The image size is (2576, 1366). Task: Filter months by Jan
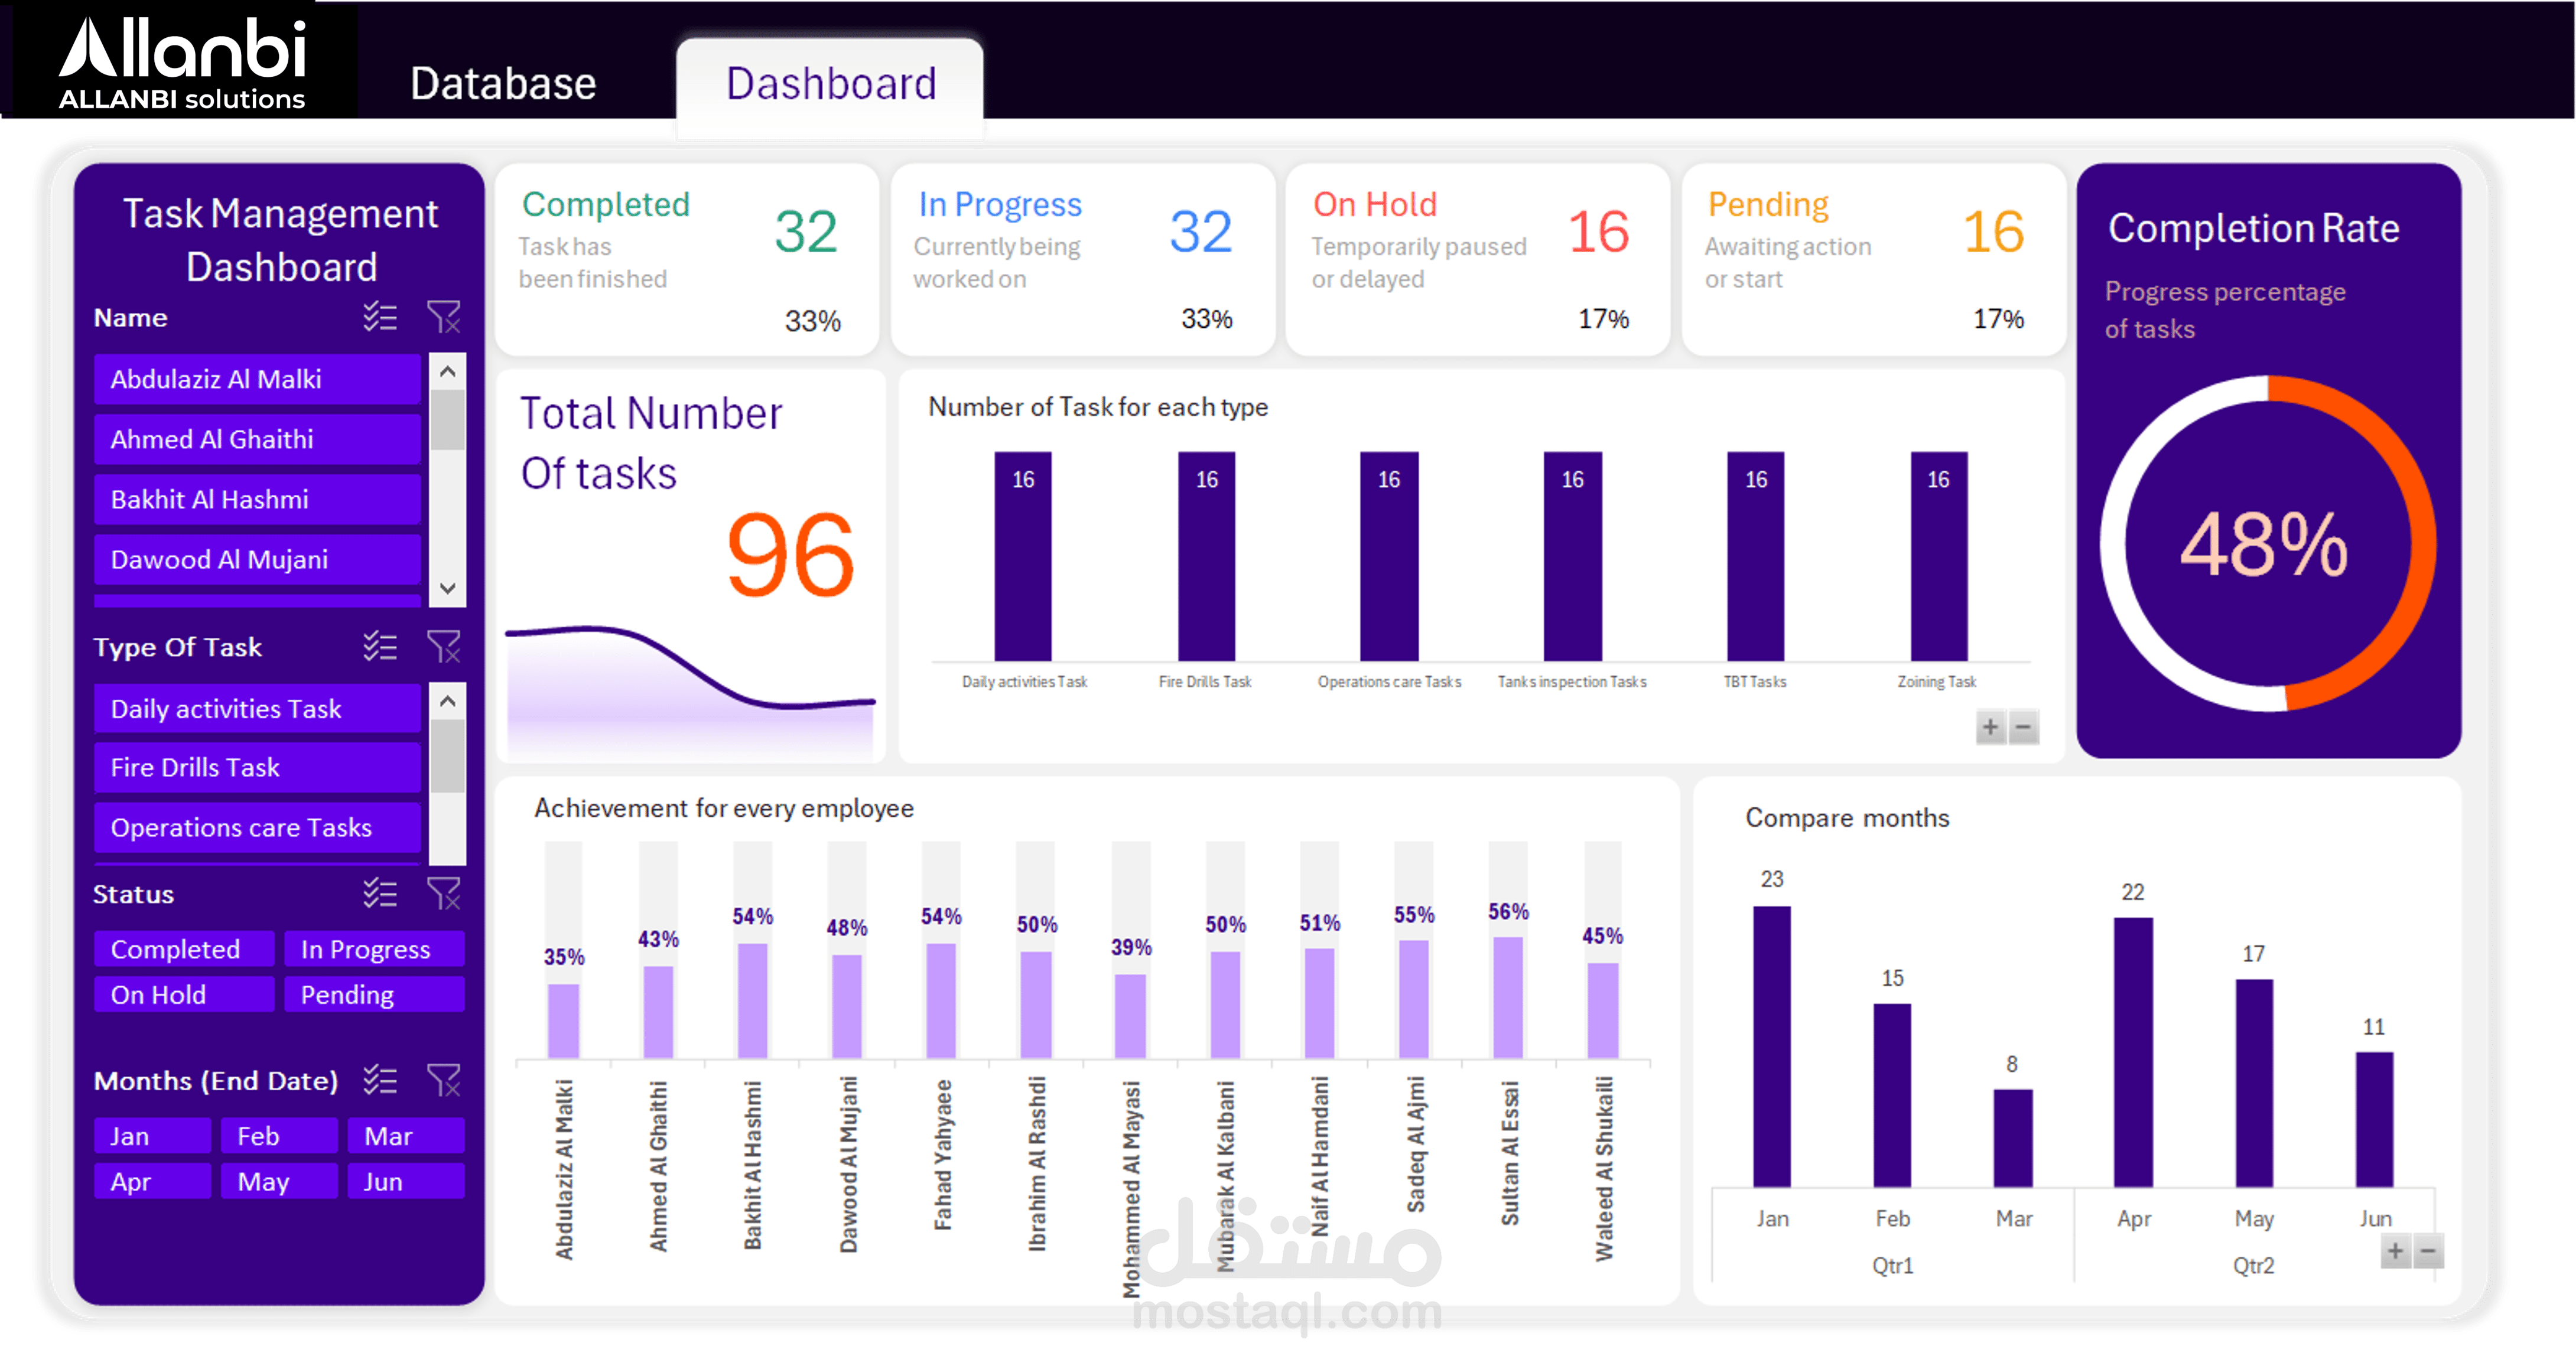(x=153, y=1136)
